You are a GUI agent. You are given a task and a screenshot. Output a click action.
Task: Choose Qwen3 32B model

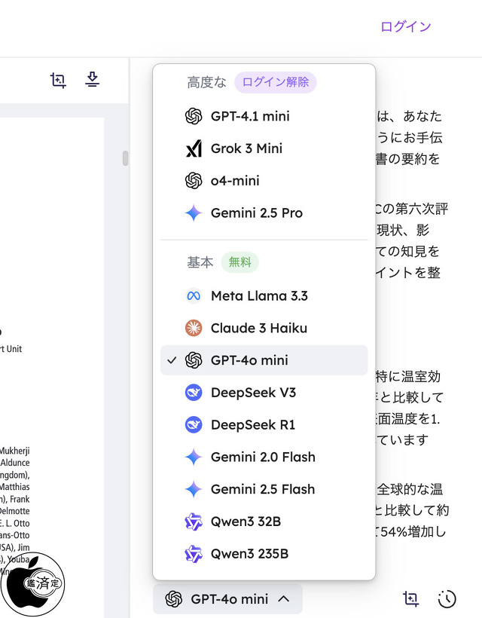tap(264, 522)
